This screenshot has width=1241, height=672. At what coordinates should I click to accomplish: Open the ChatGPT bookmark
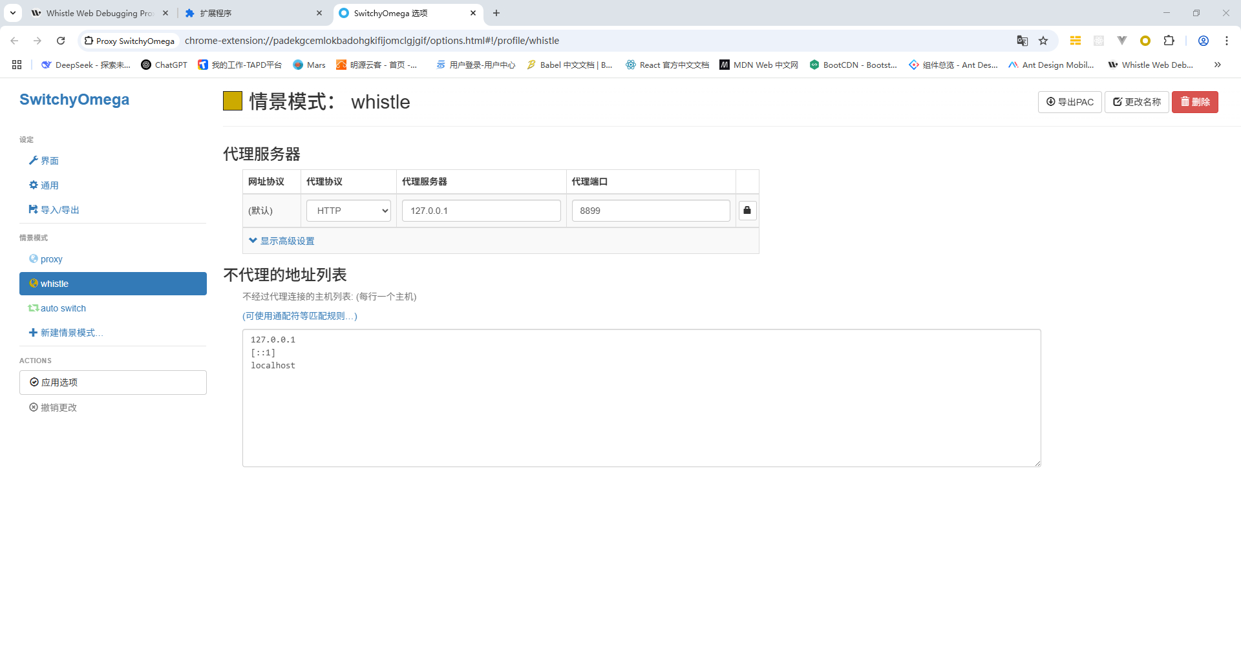[164, 65]
